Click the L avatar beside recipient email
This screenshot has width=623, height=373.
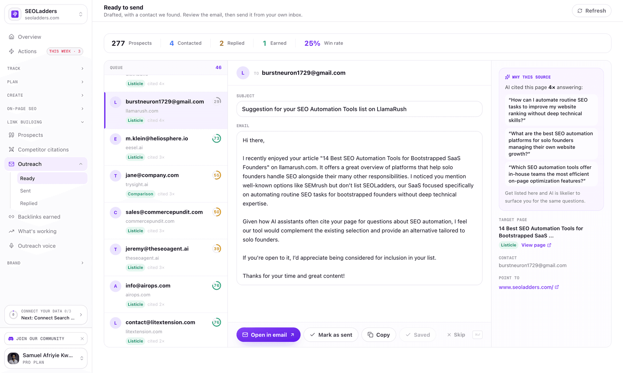click(x=243, y=73)
